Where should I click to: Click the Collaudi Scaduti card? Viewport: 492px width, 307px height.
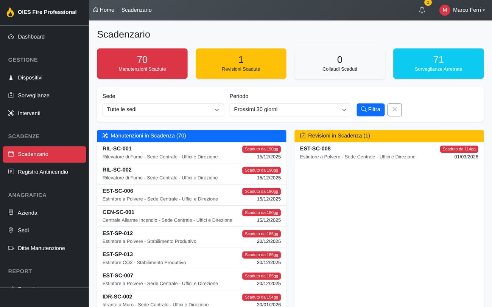tap(340, 64)
